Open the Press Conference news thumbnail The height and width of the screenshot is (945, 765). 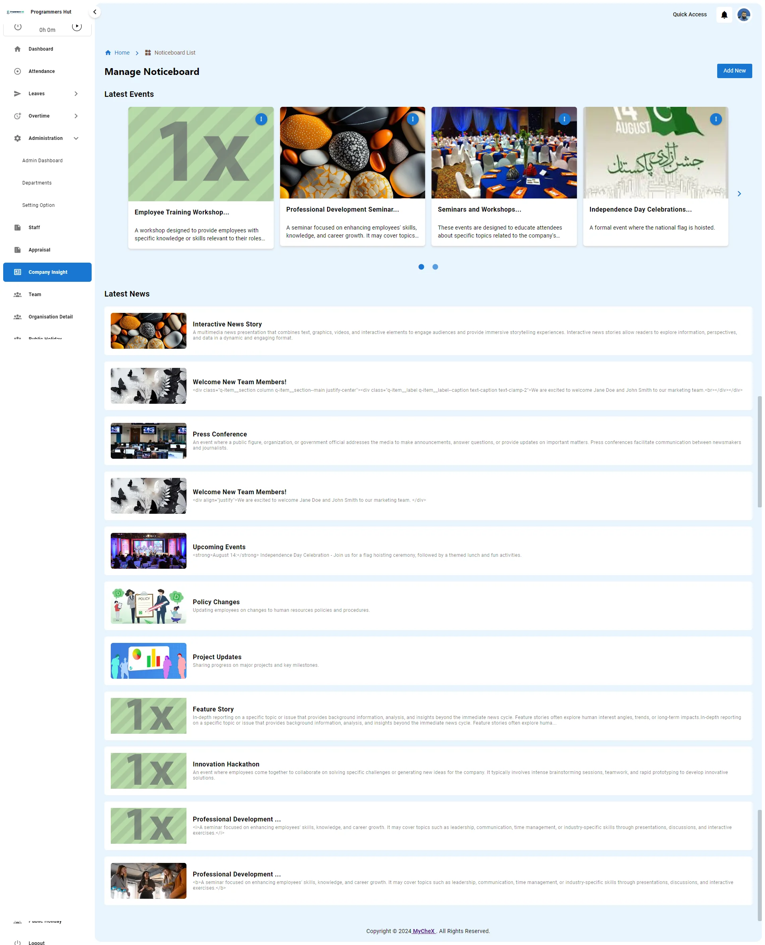coord(148,441)
